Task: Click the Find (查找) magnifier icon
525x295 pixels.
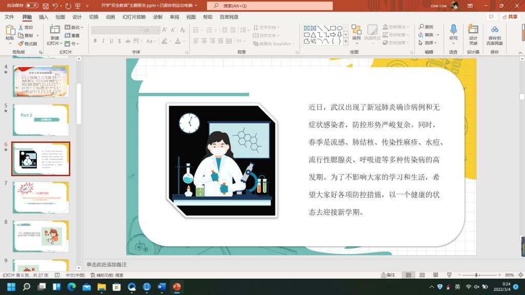Action: [426, 27]
